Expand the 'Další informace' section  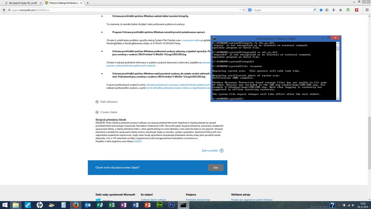pos(106,101)
